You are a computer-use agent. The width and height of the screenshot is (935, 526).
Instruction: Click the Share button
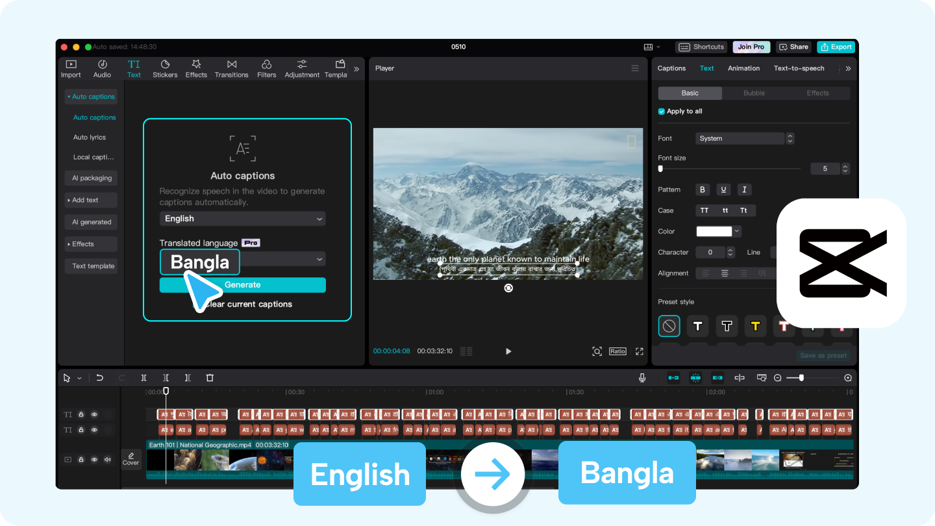click(x=793, y=47)
